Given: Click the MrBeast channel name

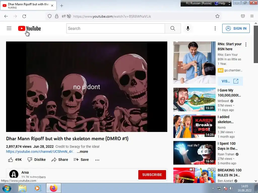Looking at the screenshot, I should [x=223, y=101].
